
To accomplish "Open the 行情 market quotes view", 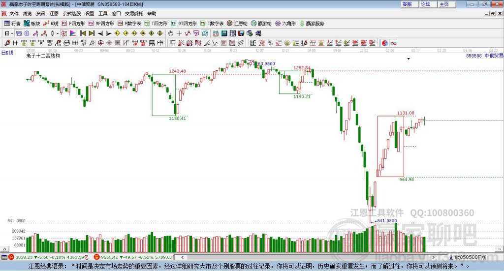I will (12, 24).
